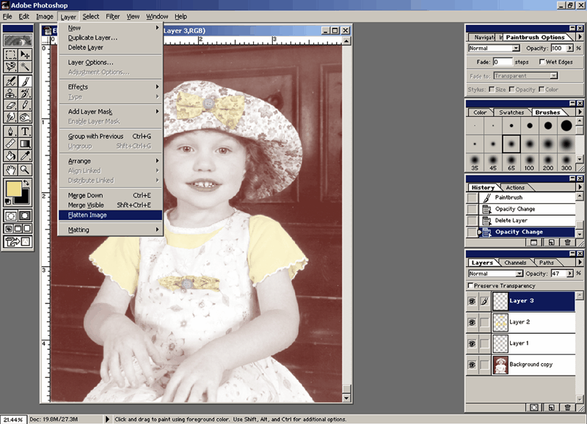Select the Paint Bucket tool
This screenshot has height=424, width=587.
pos(11,156)
